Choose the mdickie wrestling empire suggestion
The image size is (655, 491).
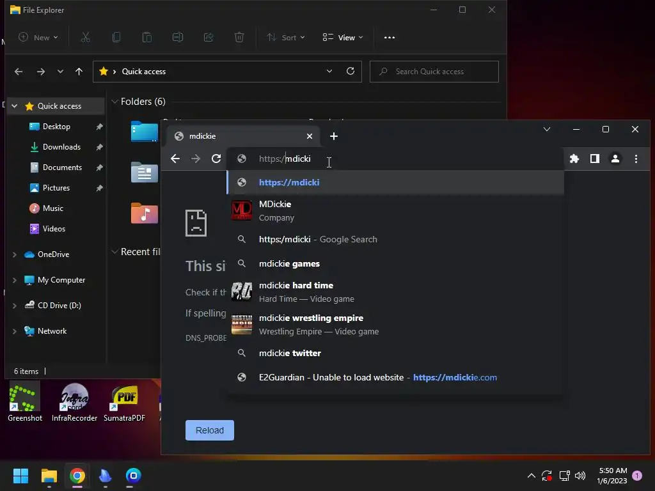tap(395, 324)
